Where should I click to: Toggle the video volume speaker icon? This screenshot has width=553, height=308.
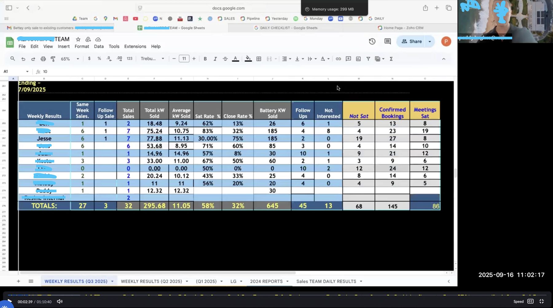point(60,302)
